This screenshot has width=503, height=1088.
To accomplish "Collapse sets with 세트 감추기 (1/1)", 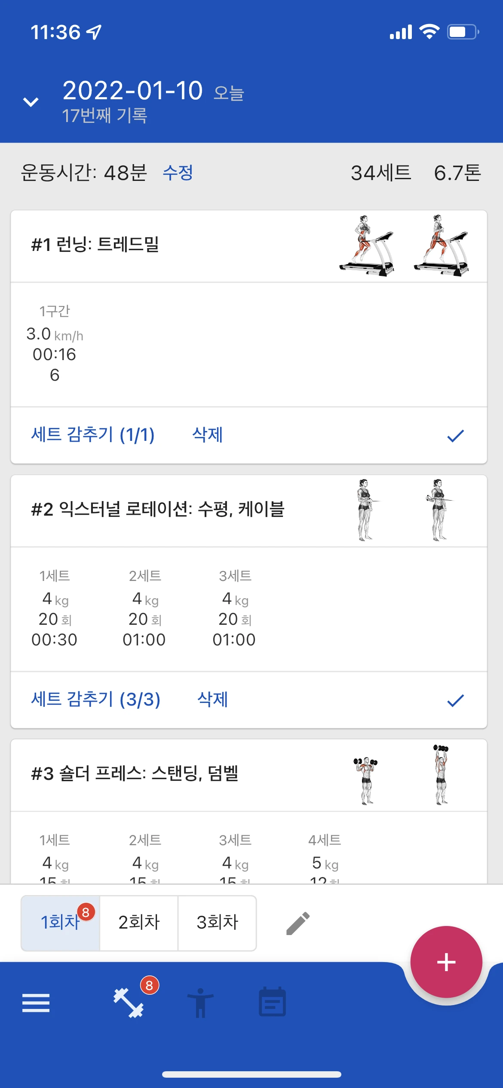I will coord(93,435).
